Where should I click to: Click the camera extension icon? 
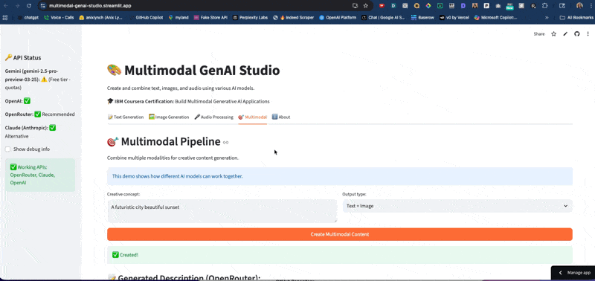(x=498, y=6)
